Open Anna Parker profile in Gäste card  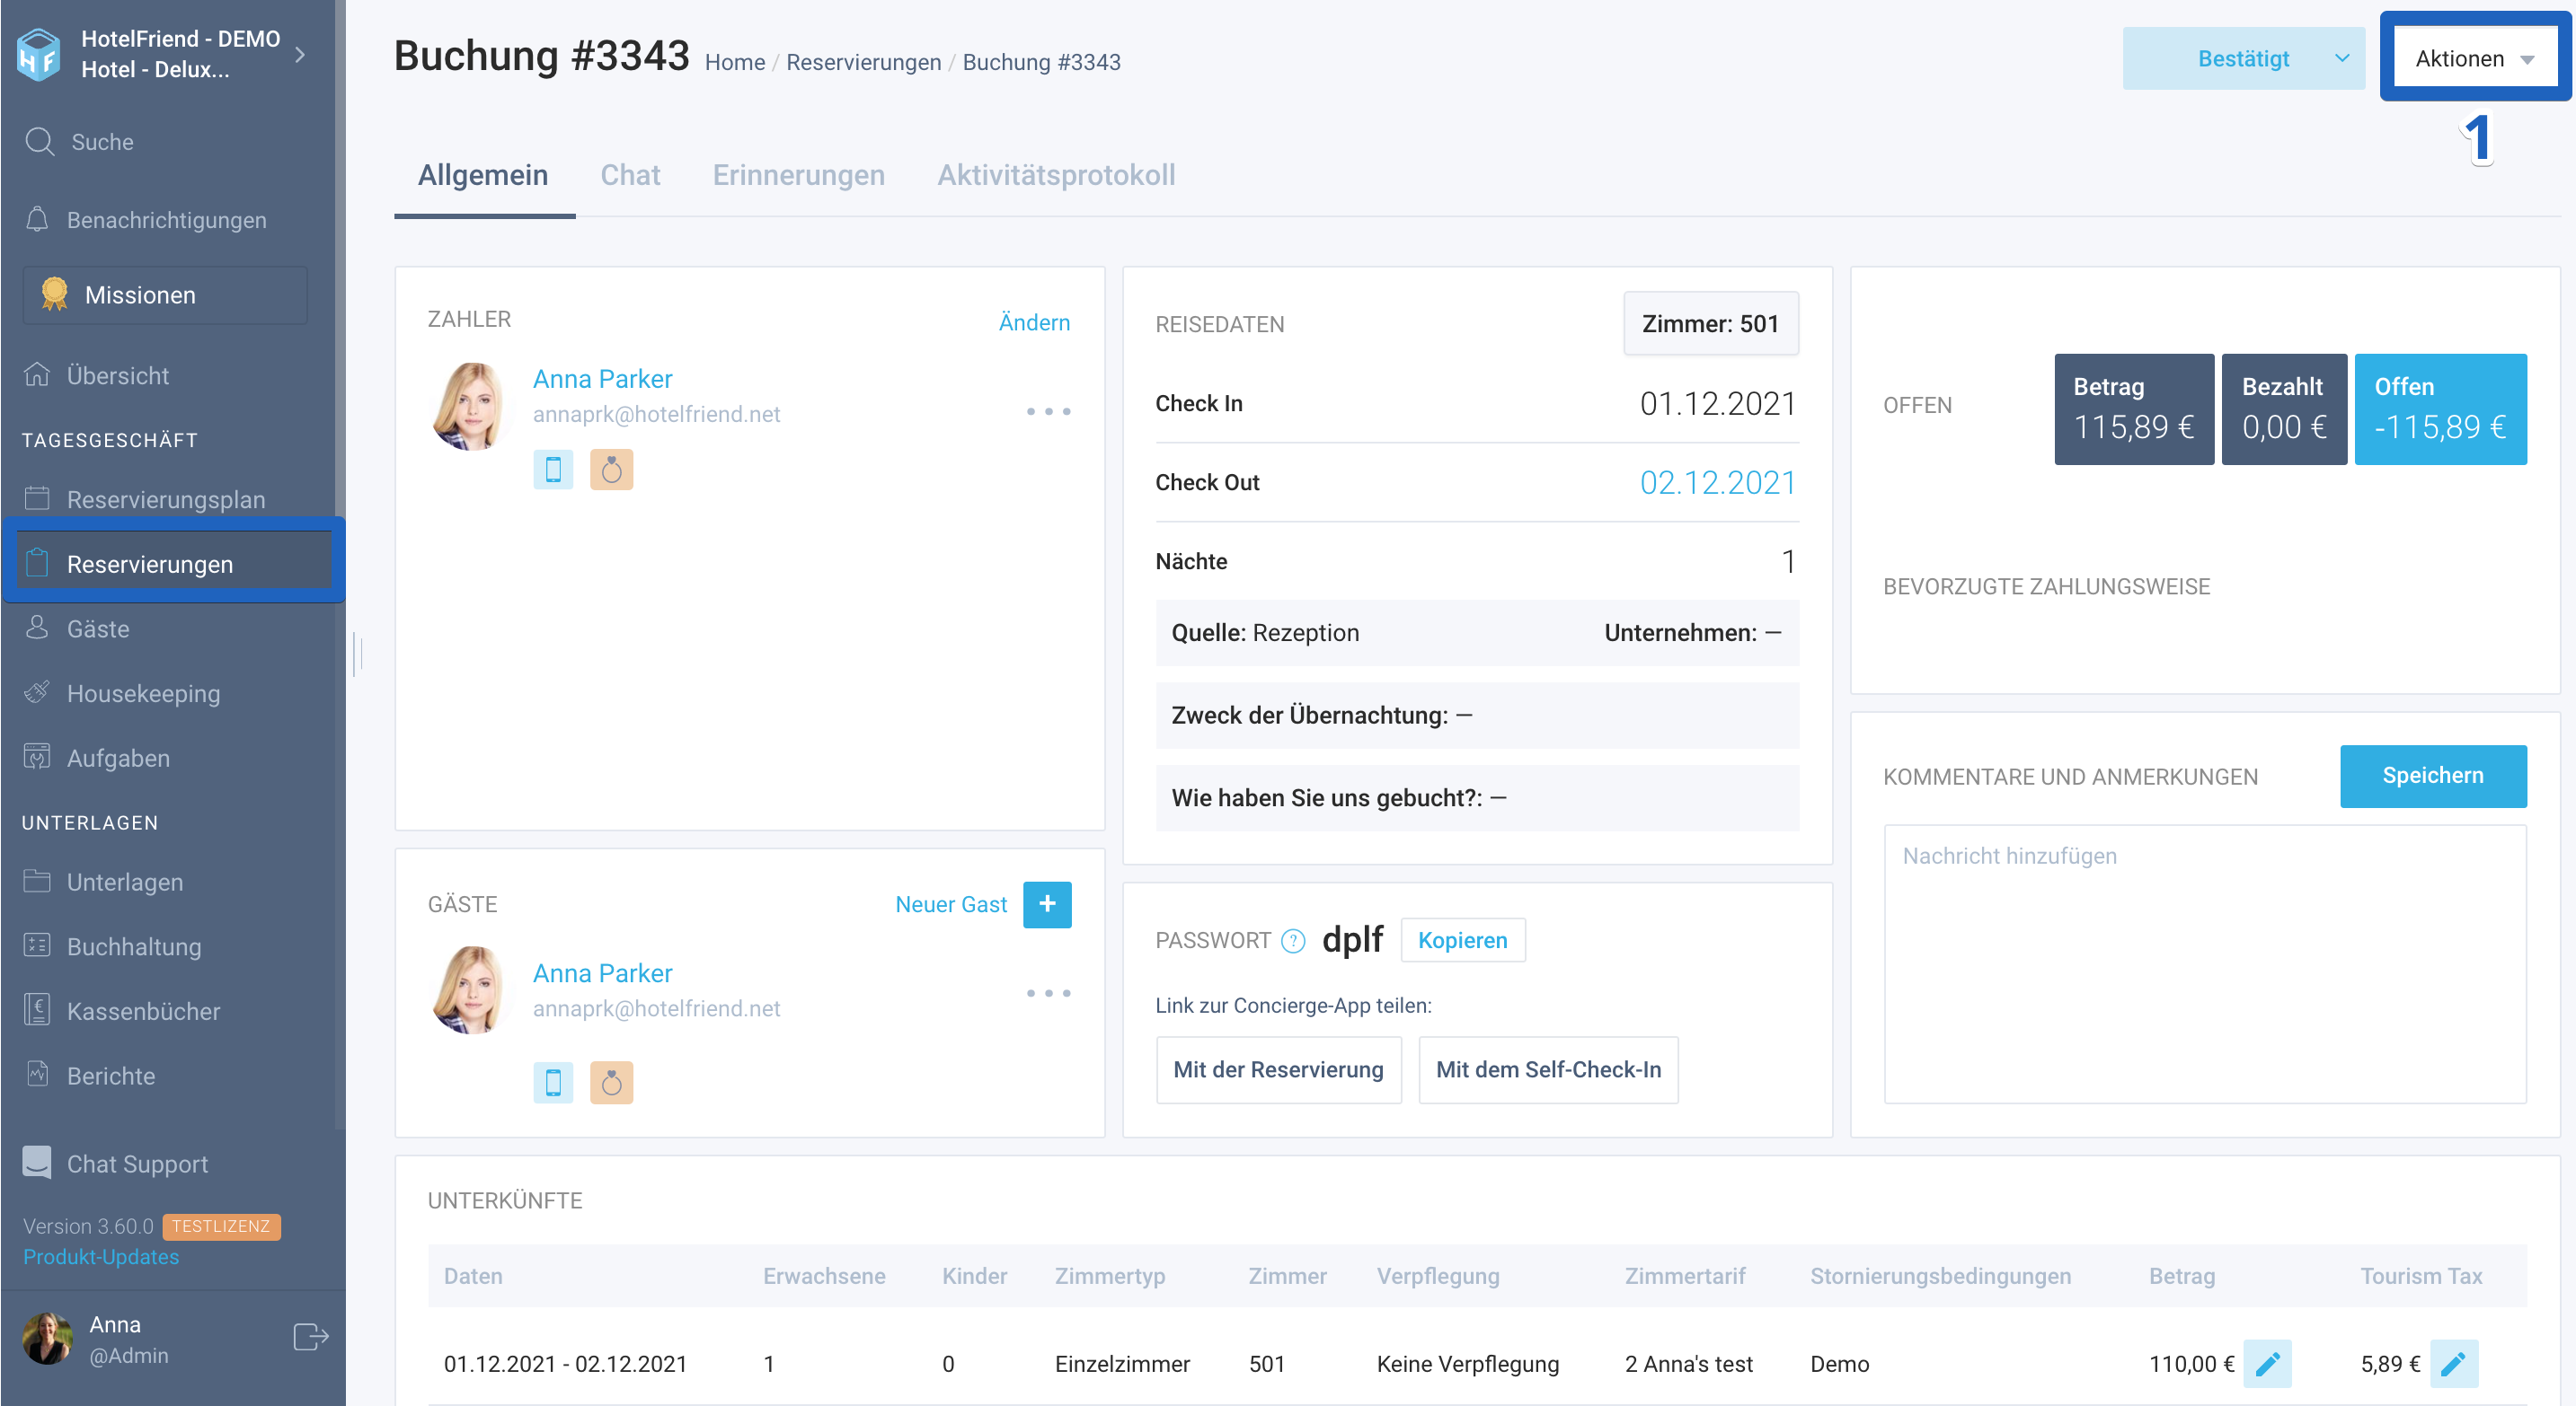pos(602,973)
